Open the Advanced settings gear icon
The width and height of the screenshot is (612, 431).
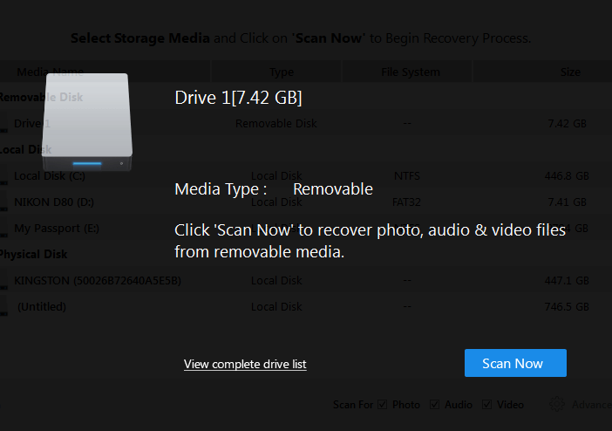coord(557,404)
